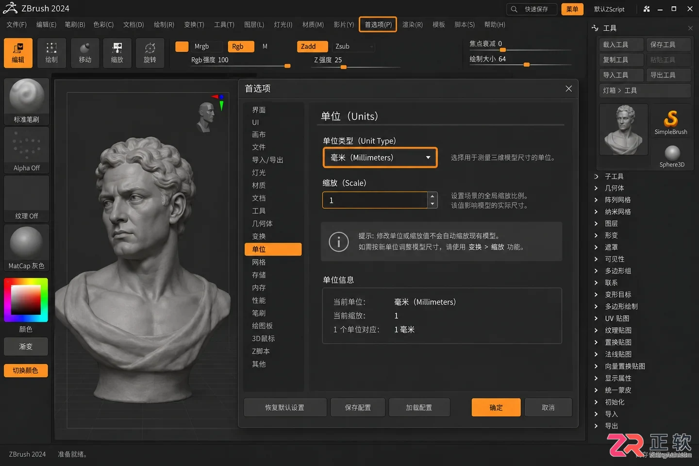Click the 导出工具 button
The width and height of the screenshot is (699, 466).
coord(668,75)
